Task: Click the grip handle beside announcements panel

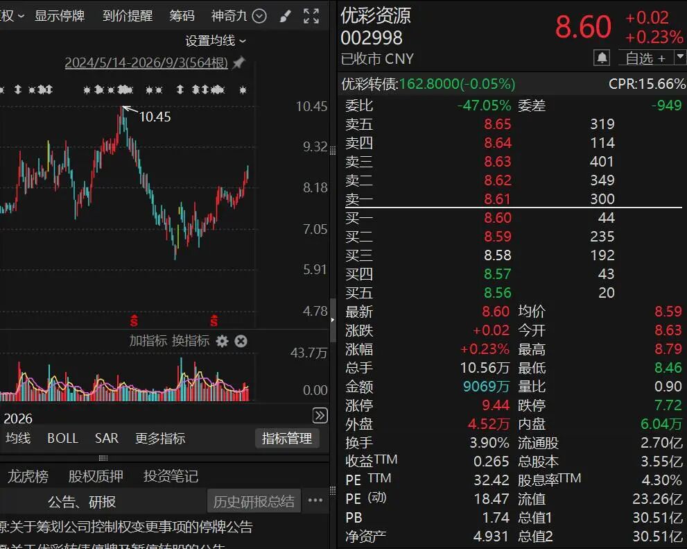Action: click(333, 490)
